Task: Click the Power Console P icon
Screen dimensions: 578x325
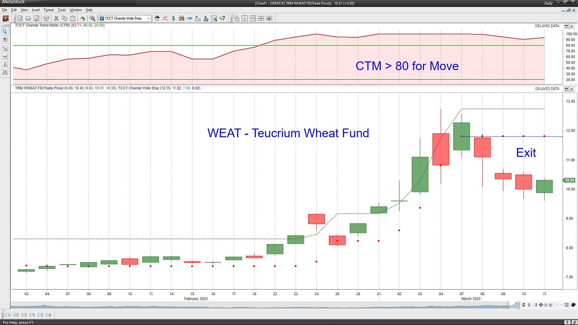Action: (x=6, y=18)
